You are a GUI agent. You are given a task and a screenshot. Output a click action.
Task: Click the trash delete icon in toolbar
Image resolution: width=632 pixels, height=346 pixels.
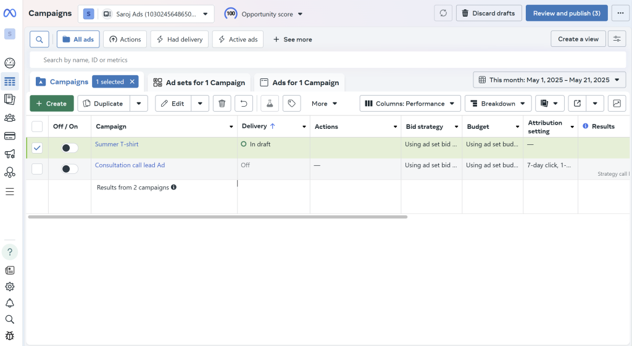point(222,104)
